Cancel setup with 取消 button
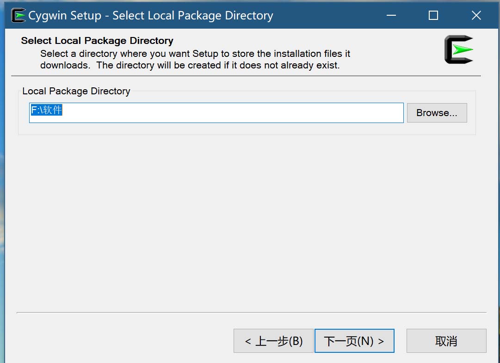This screenshot has height=363, width=500. point(446,341)
